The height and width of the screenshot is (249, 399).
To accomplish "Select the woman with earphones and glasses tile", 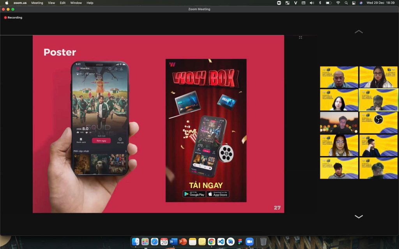I will point(378,77).
